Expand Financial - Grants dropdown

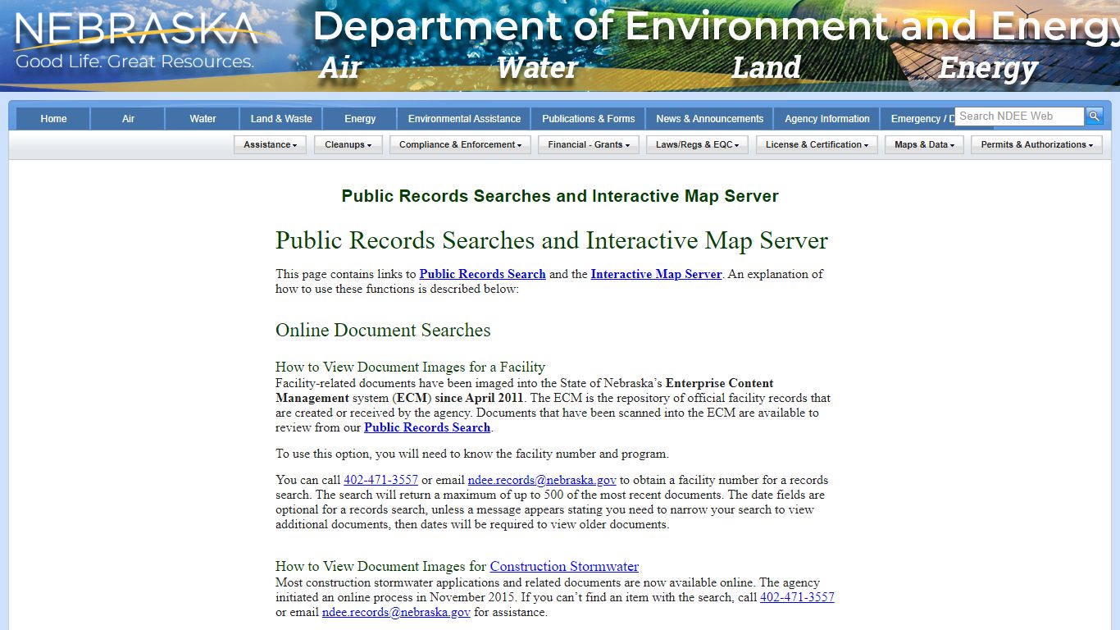pyautogui.click(x=589, y=144)
